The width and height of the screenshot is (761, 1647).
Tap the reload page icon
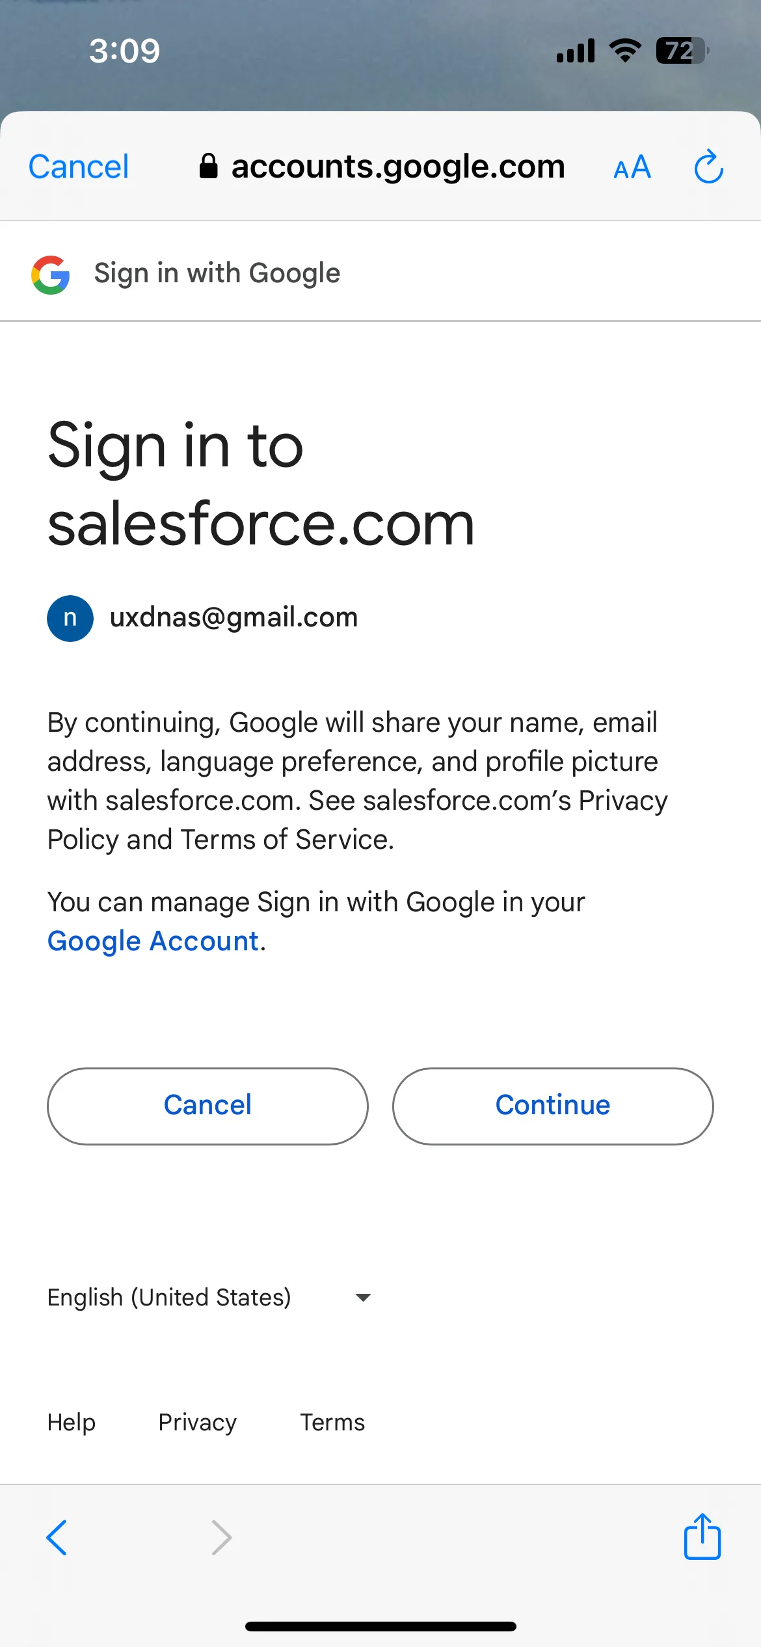click(x=708, y=167)
